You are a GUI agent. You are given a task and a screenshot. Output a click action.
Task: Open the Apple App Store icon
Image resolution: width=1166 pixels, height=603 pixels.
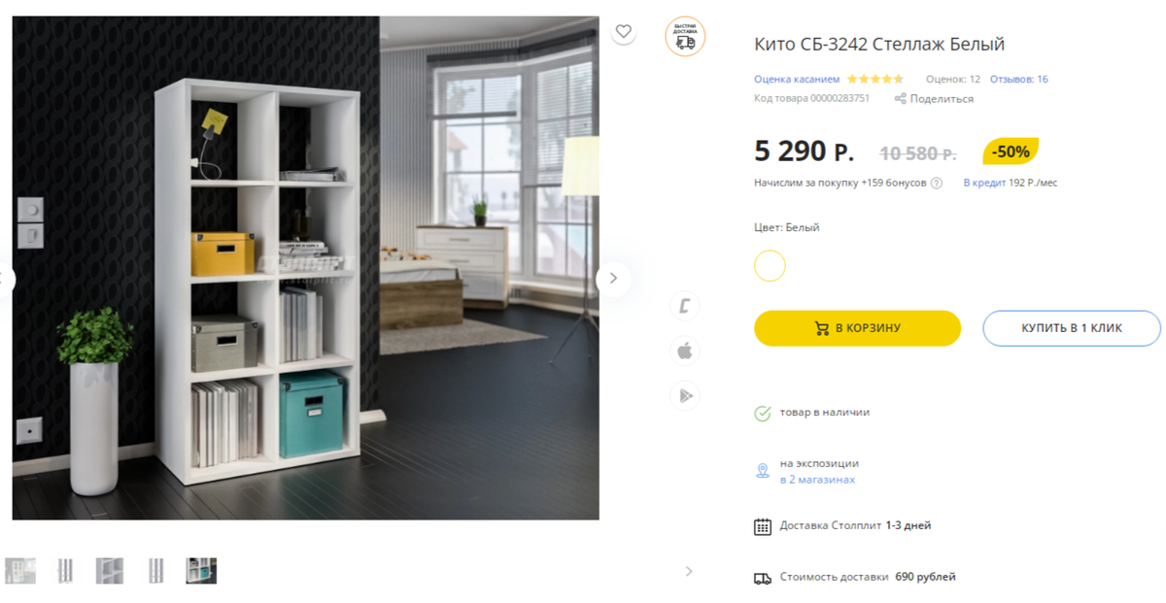click(685, 351)
